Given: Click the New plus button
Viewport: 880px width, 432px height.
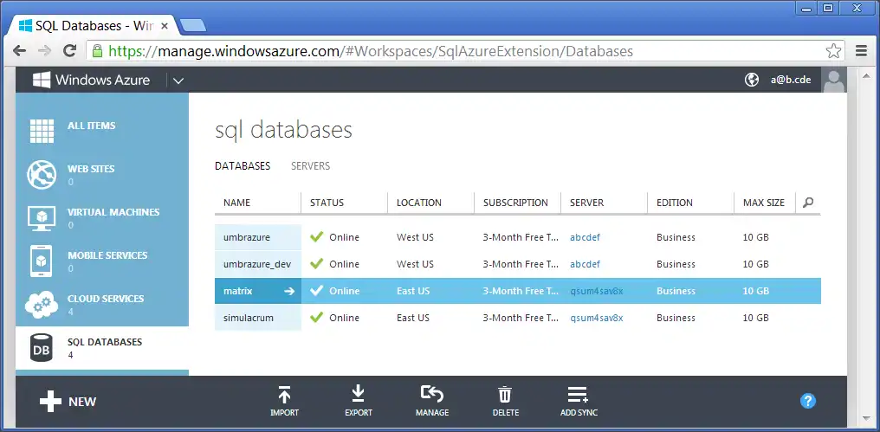Looking at the screenshot, I should coord(68,401).
